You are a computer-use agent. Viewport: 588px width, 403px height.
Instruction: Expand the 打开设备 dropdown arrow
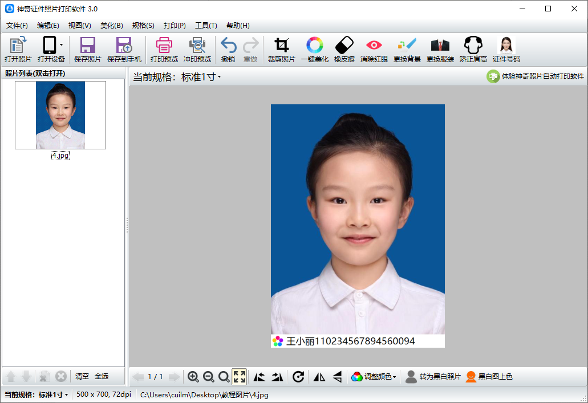tap(61, 45)
